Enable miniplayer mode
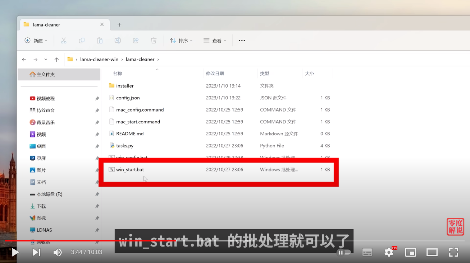 click(x=411, y=252)
